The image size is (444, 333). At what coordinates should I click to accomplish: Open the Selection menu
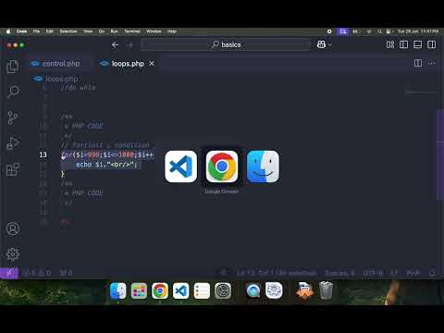pos(68,31)
